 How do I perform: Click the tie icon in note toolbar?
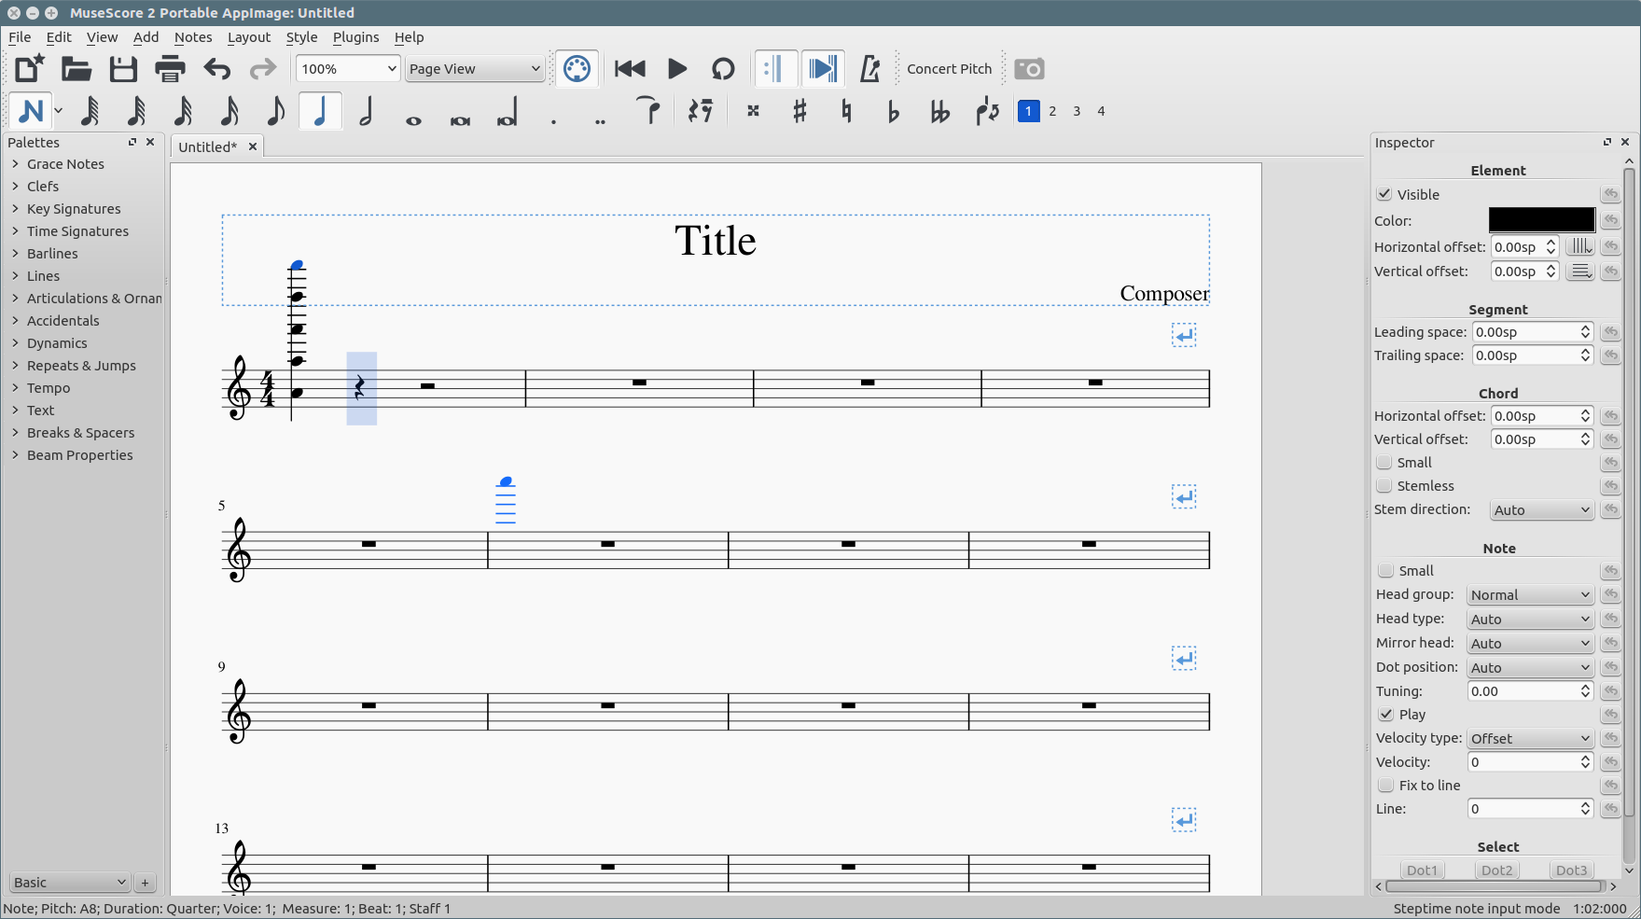pyautogui.click(x=647, y=111)
